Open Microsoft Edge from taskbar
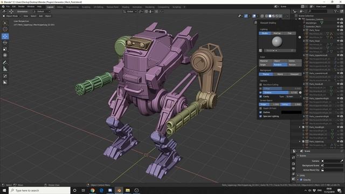Viewport: 345px width, 194px height. pos(101,190)
